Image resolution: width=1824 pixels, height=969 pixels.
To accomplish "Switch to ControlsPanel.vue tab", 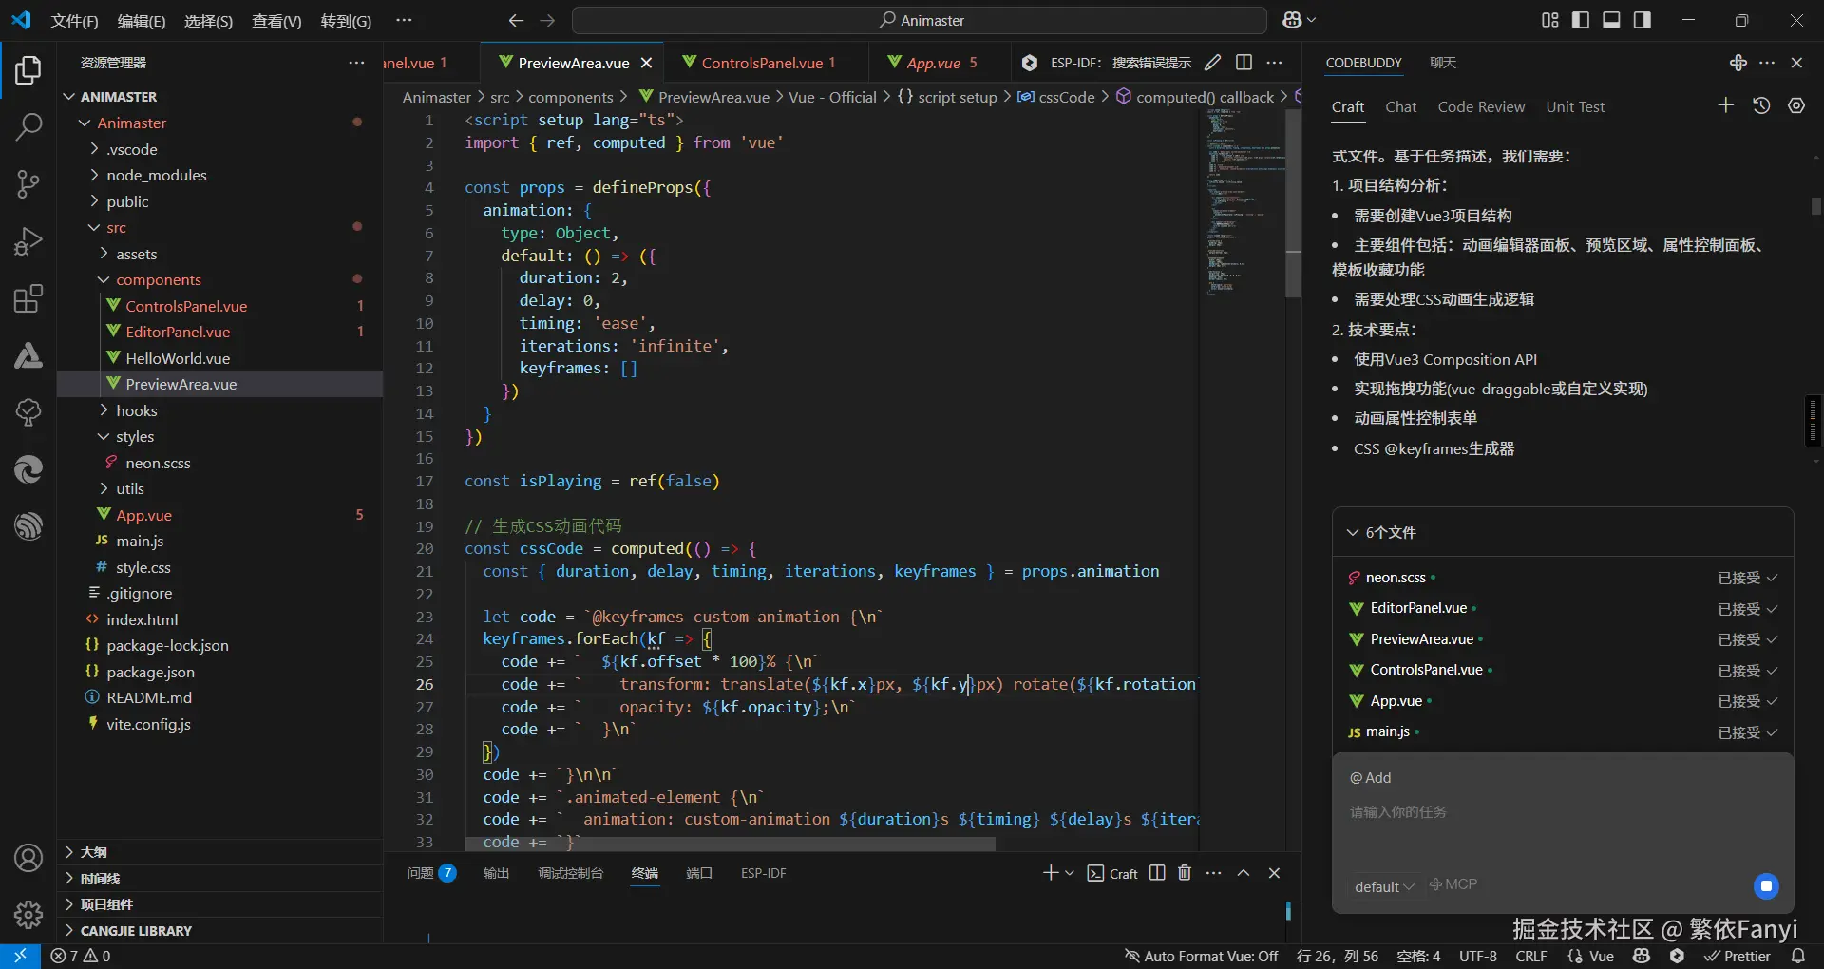I will 762,63.
